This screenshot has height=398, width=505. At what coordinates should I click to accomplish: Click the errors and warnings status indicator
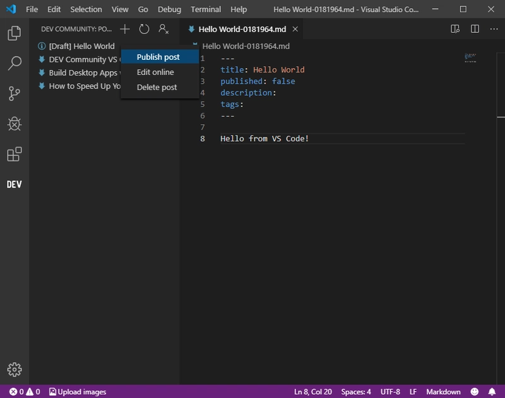25,392
